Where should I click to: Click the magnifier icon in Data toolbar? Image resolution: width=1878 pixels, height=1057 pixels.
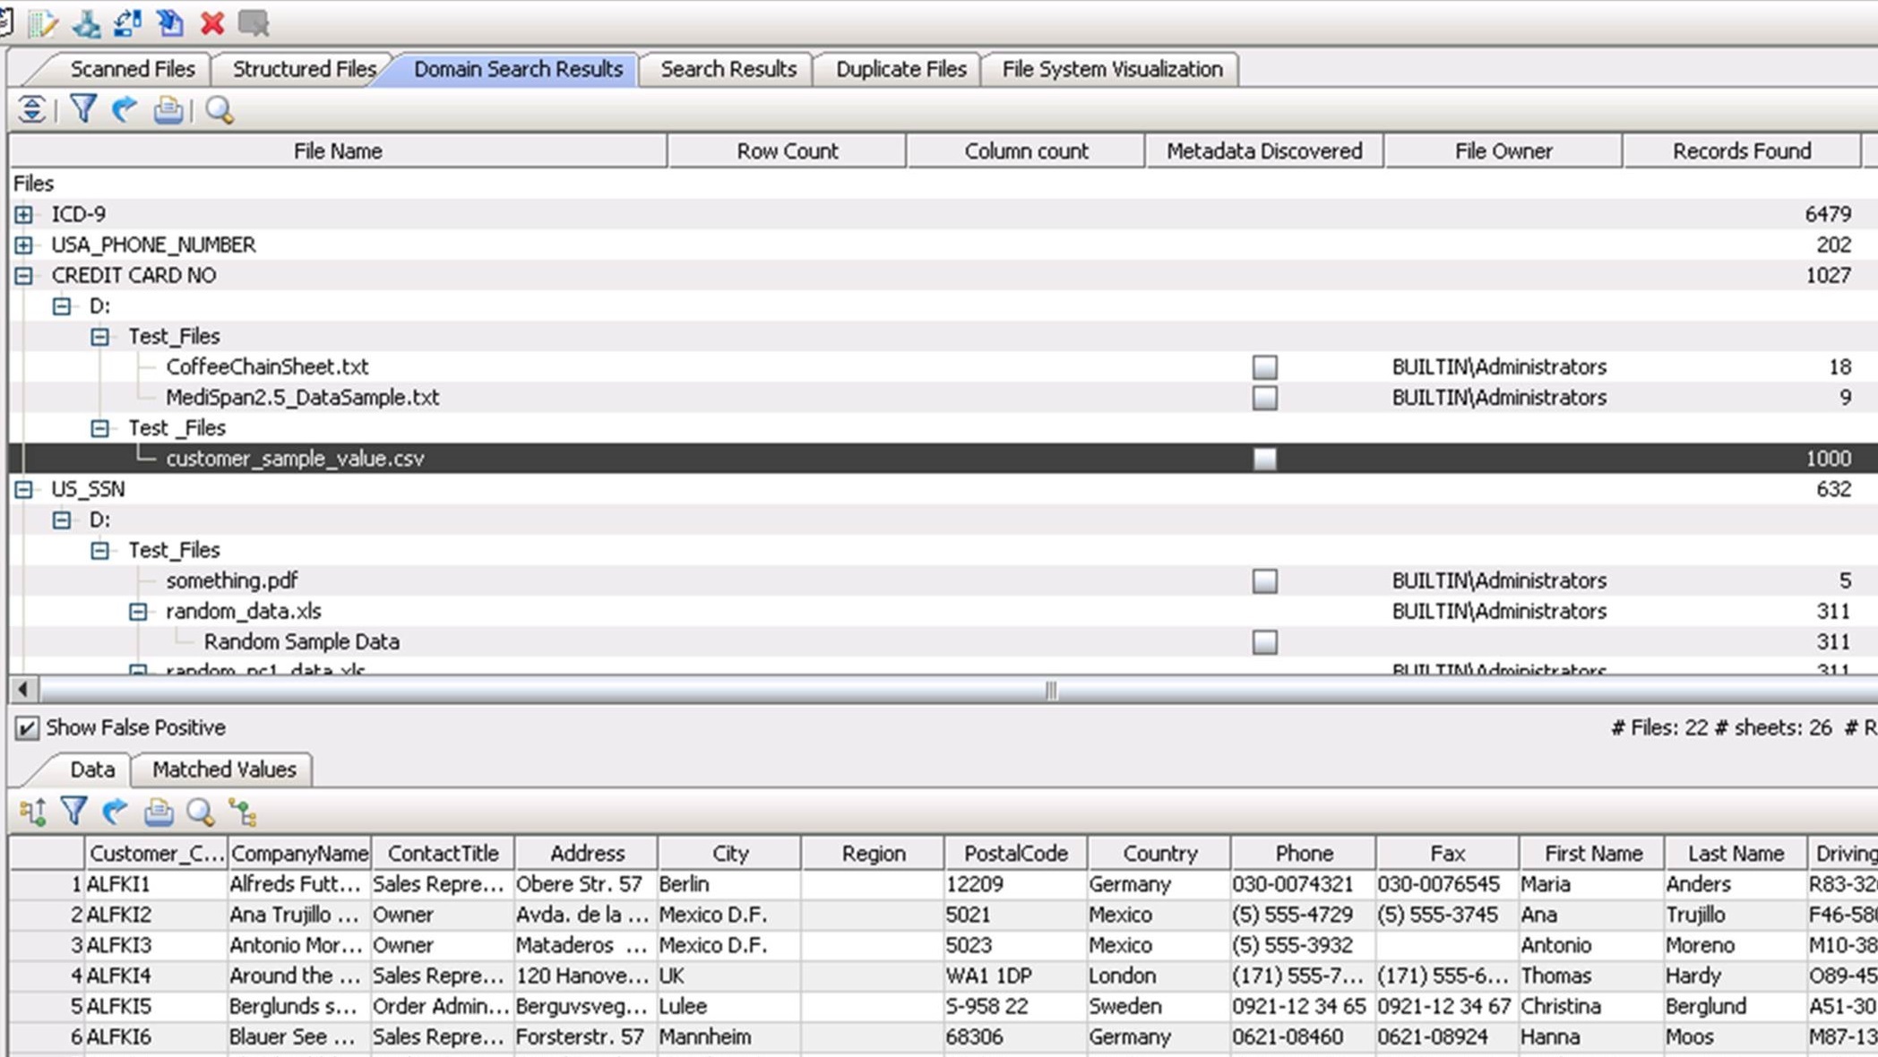coord(200,812)
